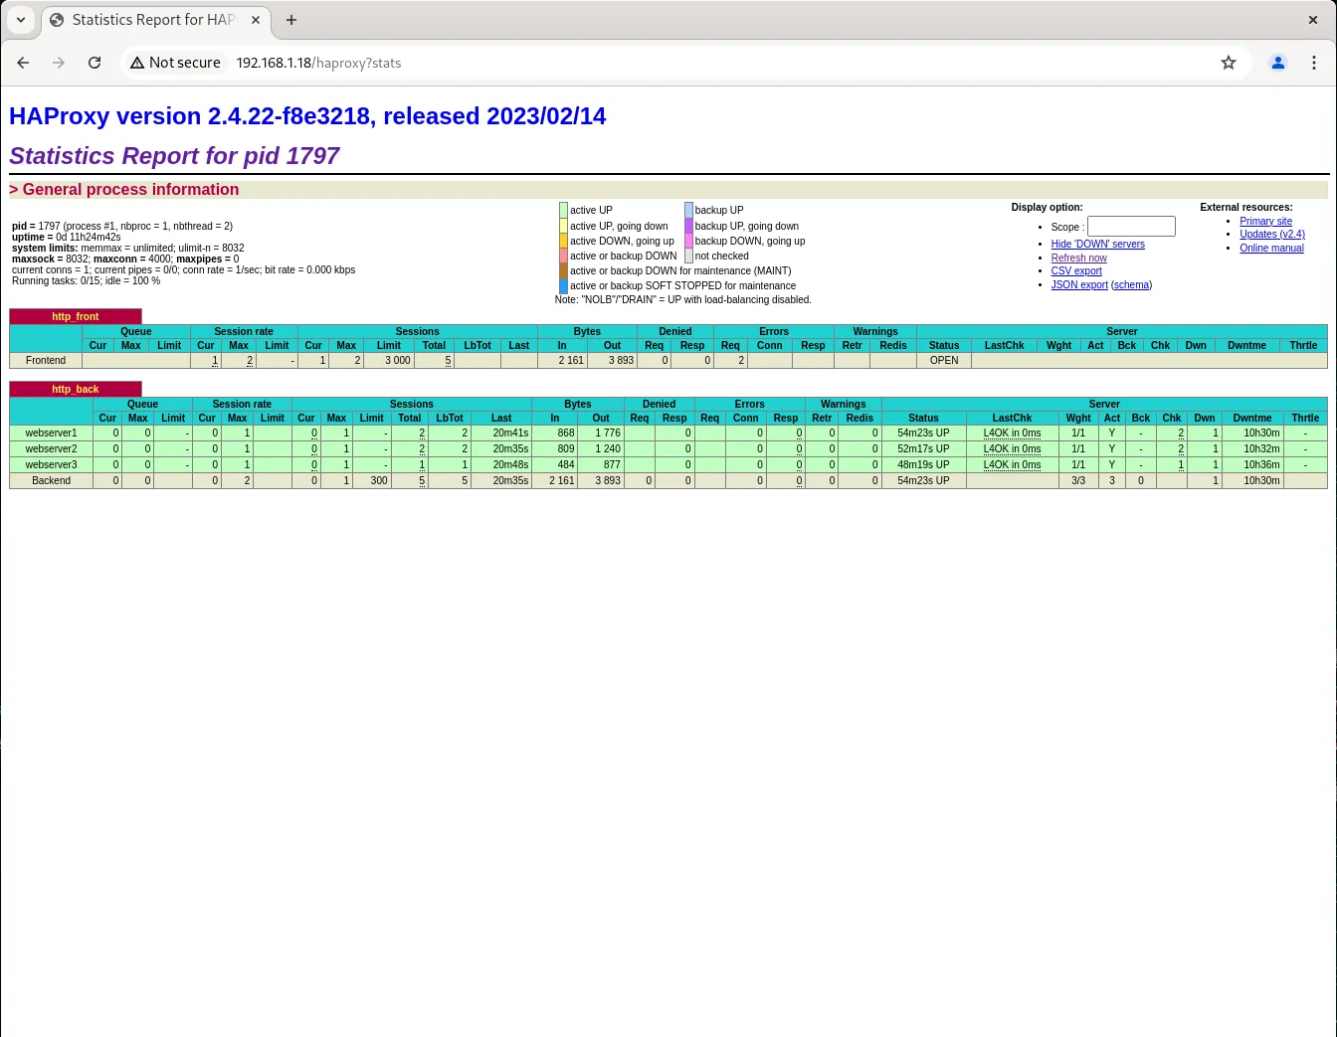The height and width of the screenshot is (1037, 1337).
Task: Click the Statistics Report for pid 1797 heading
Action: 174,156
